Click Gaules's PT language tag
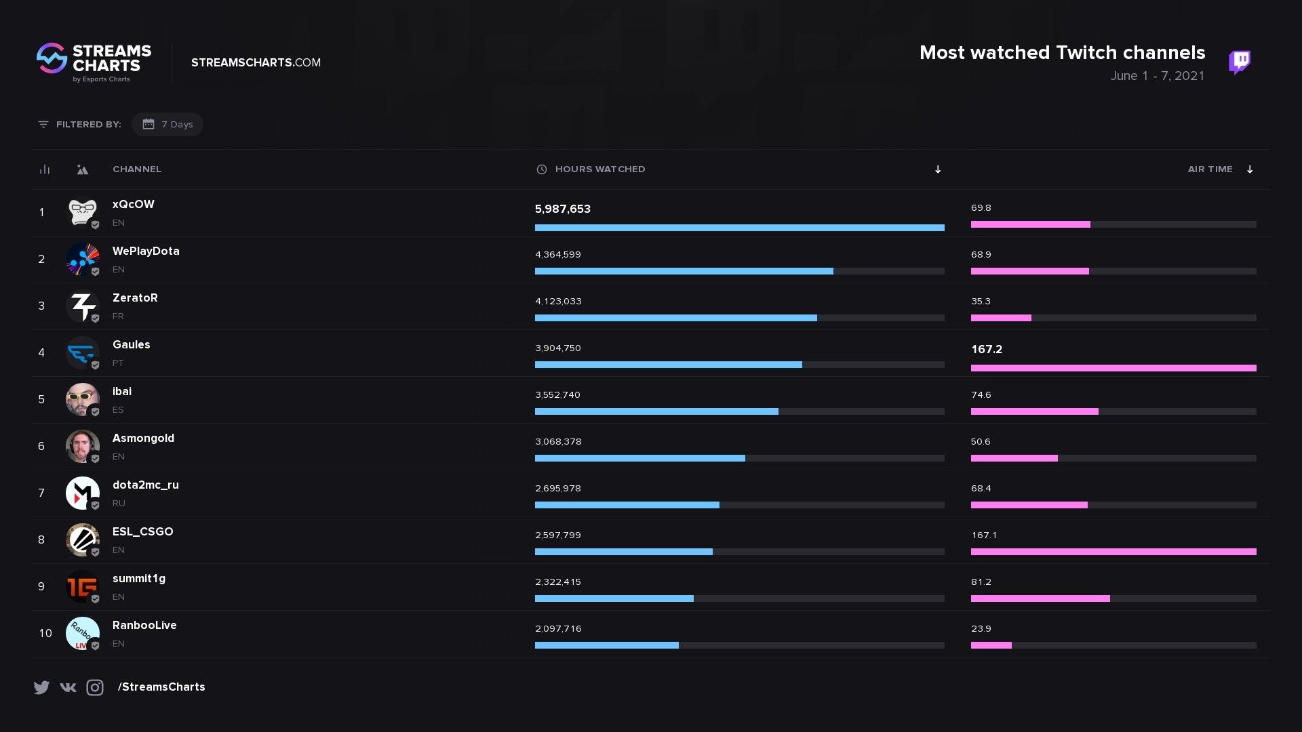The image size is (1302, 732). [x=118, y=363]
